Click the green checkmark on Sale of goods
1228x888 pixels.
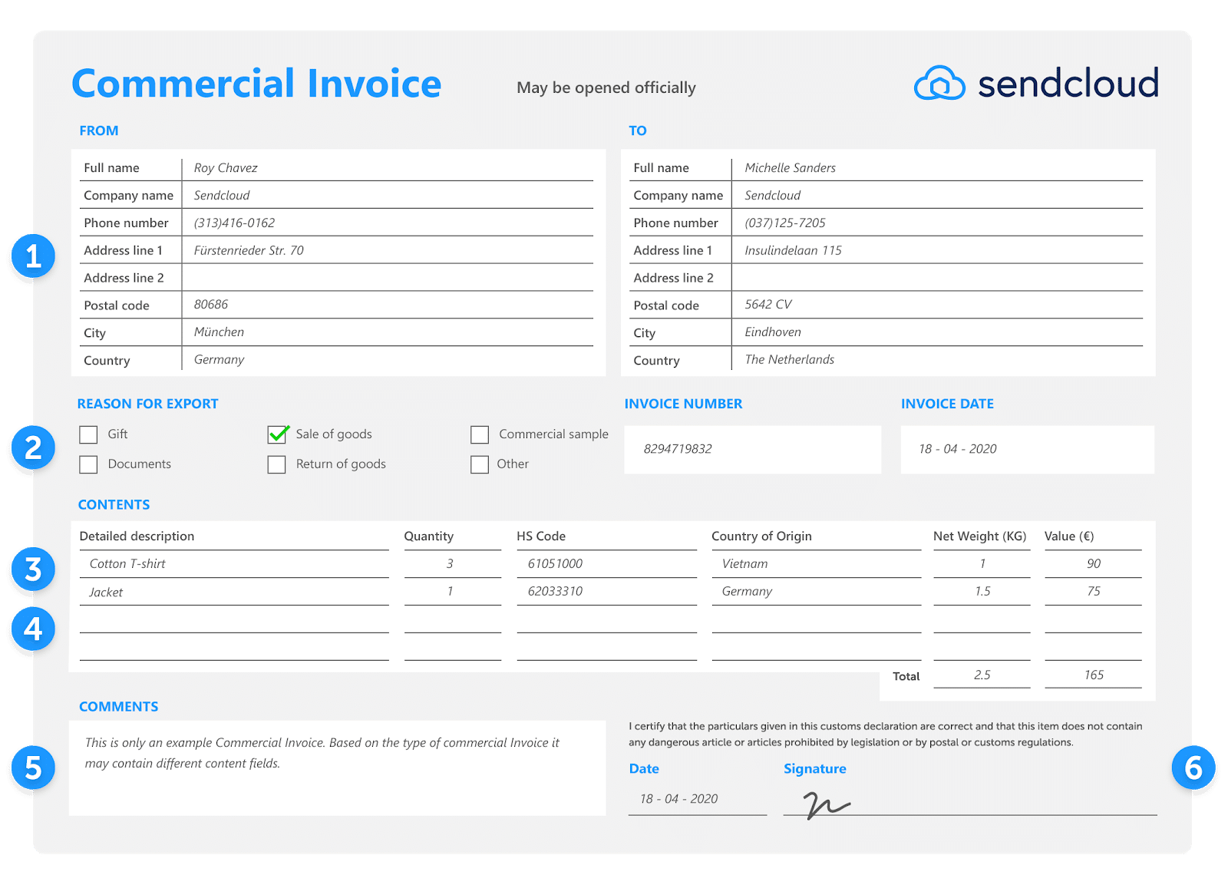[278, 434]
